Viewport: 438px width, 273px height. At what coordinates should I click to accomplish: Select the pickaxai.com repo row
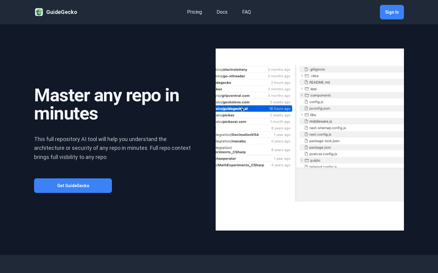click(254, 122)
